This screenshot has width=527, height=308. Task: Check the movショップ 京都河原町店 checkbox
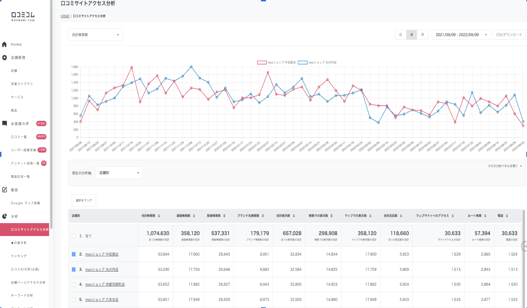(x=74, y=285)
